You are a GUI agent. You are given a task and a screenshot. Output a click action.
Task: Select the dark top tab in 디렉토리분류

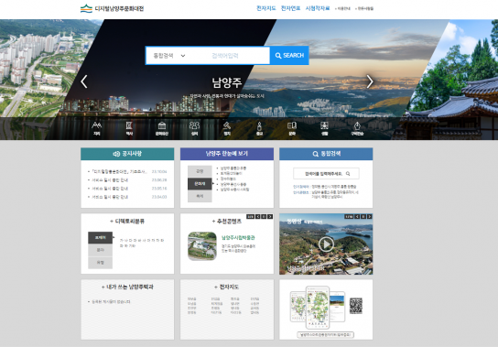[100, 237]
